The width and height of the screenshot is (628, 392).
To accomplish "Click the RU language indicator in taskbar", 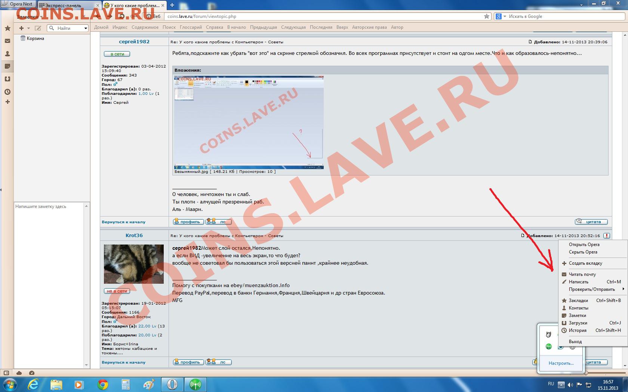I will tap(551, 384).
